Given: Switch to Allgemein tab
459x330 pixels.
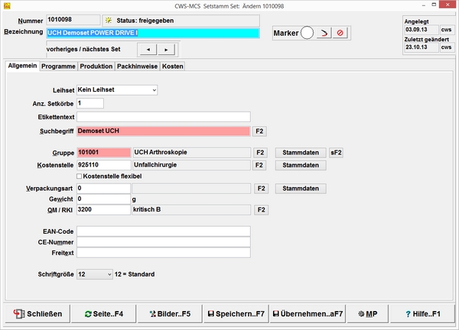Looking at the screenshot, I should pos(22,66).
